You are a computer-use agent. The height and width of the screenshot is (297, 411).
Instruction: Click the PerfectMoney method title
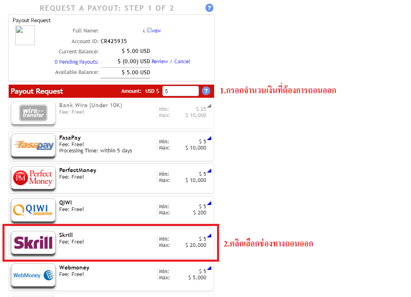click(78, 170)
